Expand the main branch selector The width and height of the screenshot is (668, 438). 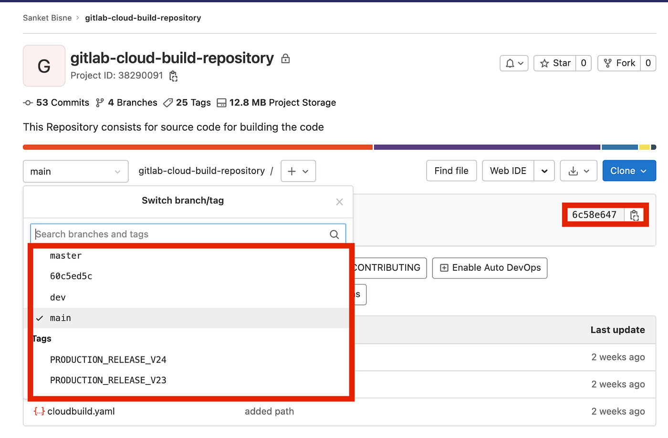[75, 171]
